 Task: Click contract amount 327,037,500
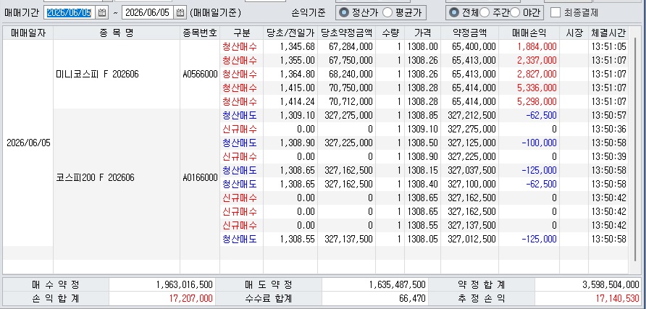(471, 170)
